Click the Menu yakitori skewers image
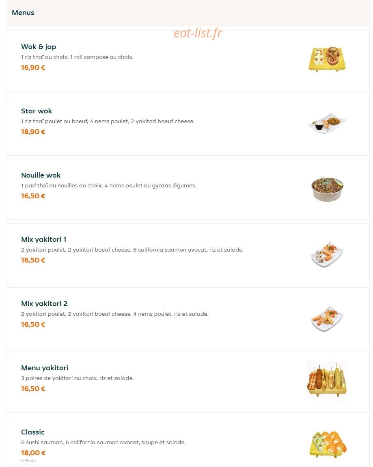 pyautogui.click(x=327, y=380)
